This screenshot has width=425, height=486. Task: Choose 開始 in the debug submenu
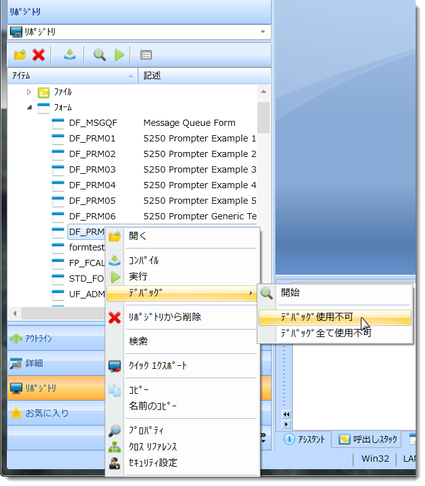pos(335,293)
